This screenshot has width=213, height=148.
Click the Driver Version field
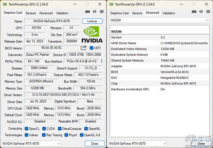pos(63,95)
